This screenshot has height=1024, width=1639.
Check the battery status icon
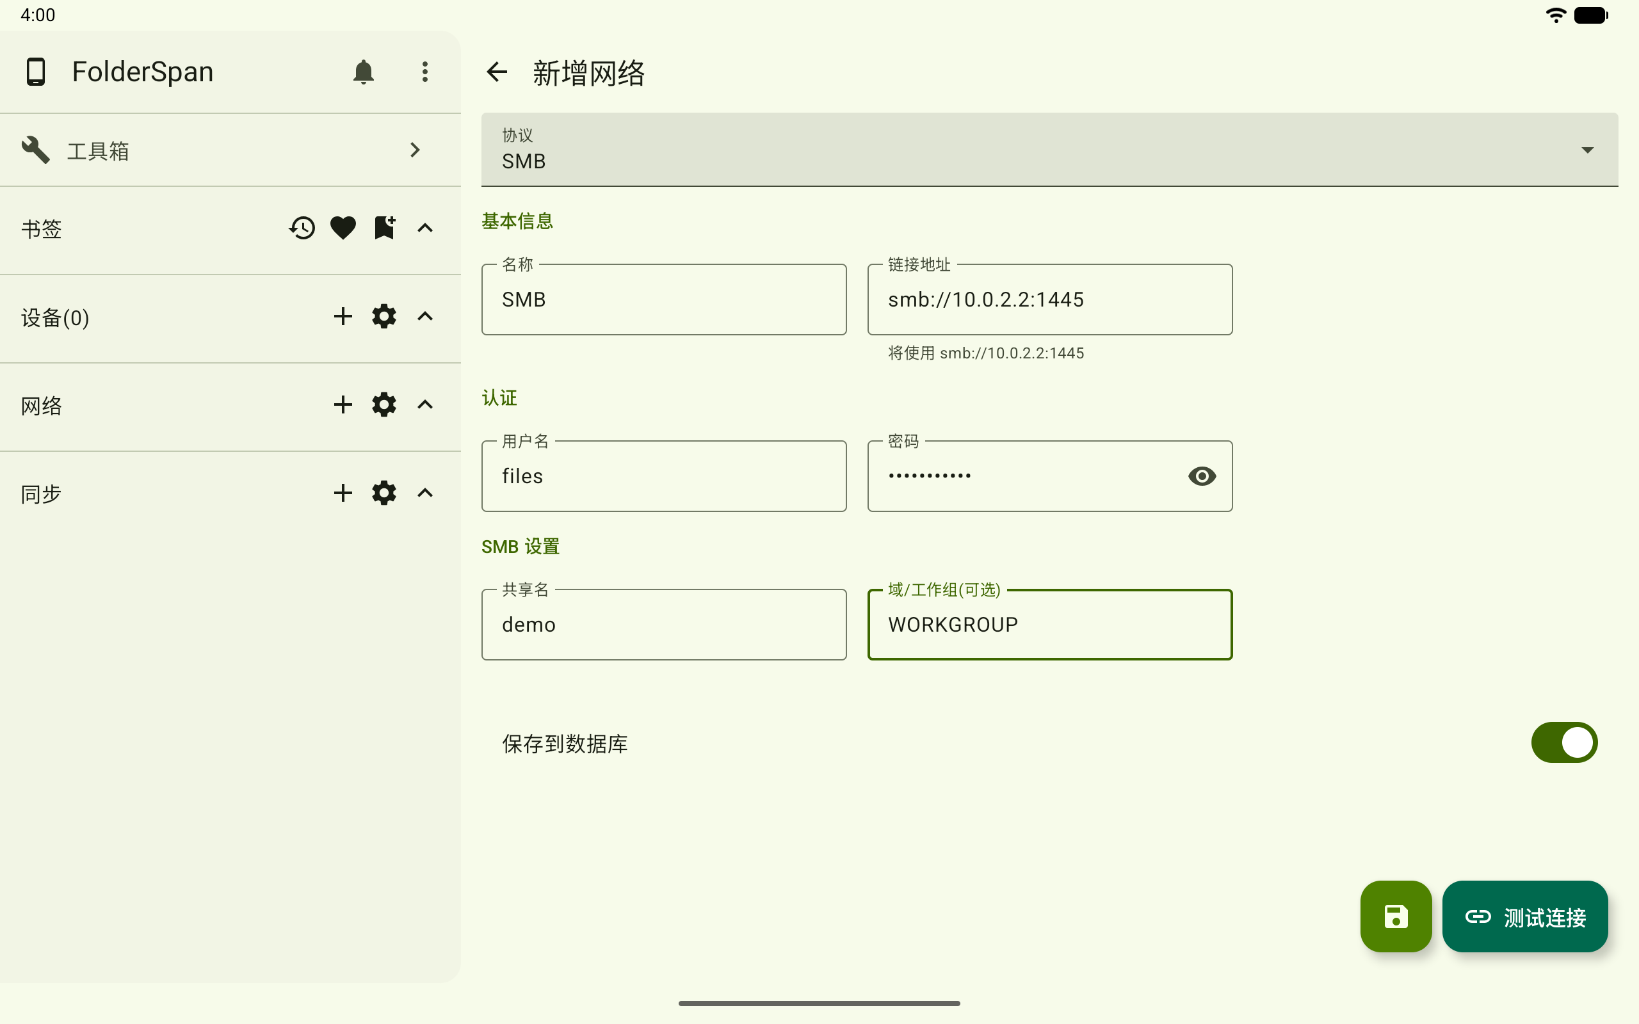(1591, 15)
